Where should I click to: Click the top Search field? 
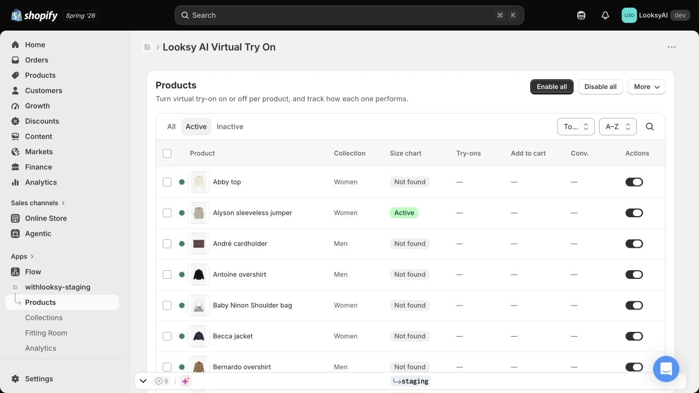pyautogui.click(x=349, y=15)
